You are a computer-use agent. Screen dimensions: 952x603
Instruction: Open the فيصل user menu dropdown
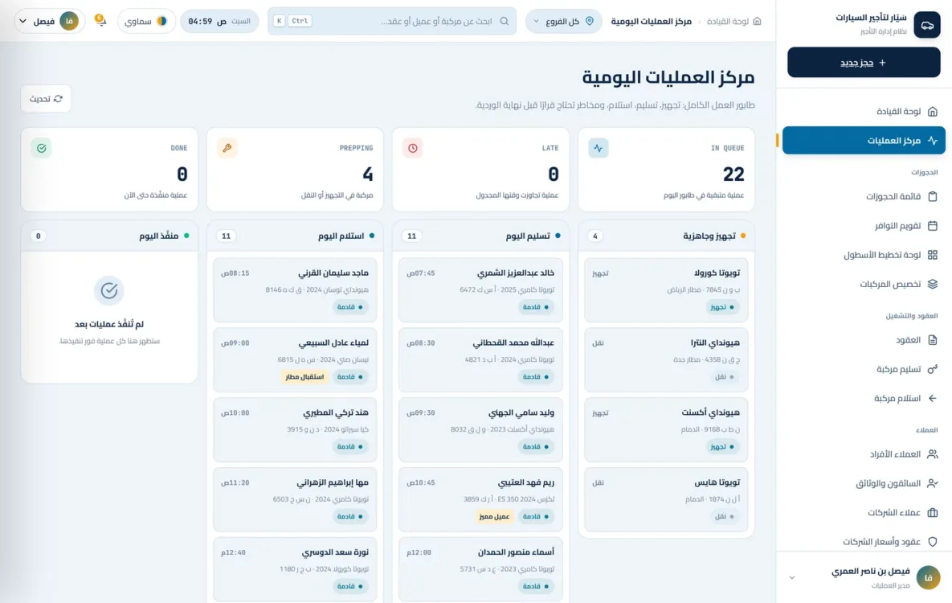[49, 21]
